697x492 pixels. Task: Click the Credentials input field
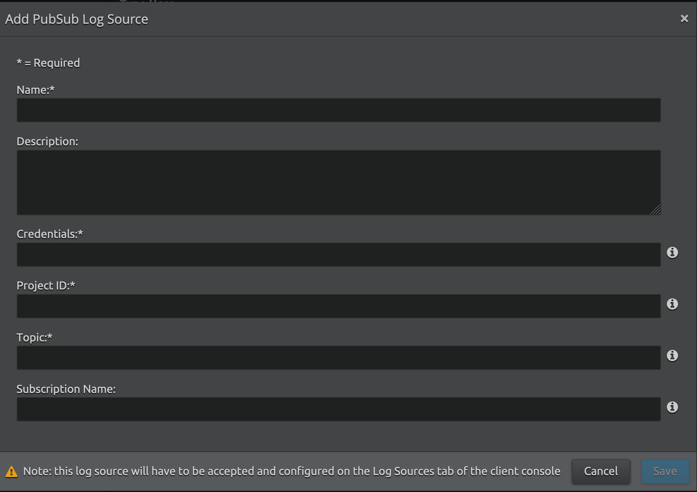pyautogui.click(x=338, y=254)
